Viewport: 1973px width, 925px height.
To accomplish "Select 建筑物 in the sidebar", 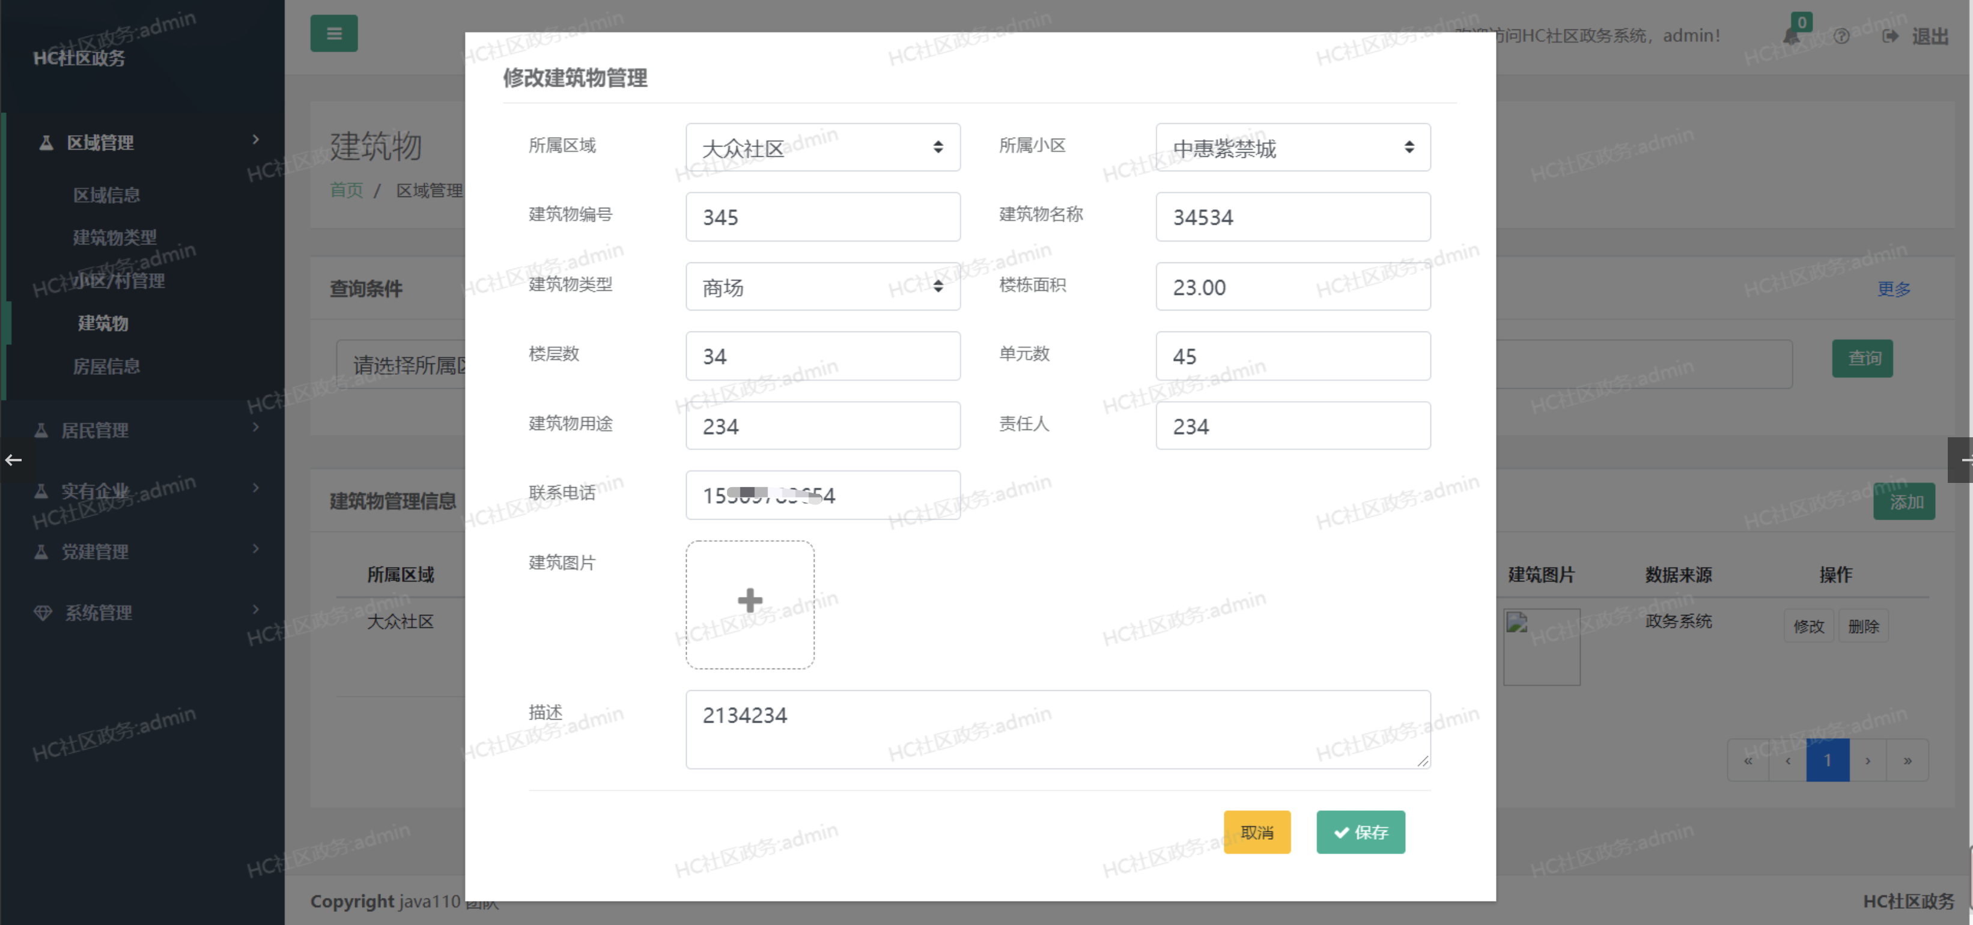I will (x=103, y=323).
